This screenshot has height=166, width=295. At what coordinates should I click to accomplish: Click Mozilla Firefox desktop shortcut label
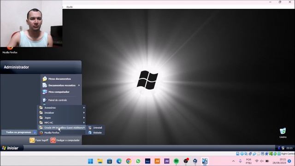[10, 53]
